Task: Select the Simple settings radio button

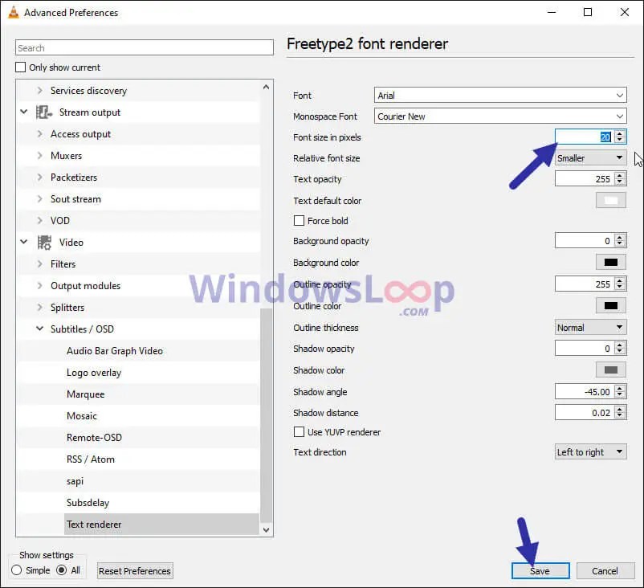Action: pos(17,570)
